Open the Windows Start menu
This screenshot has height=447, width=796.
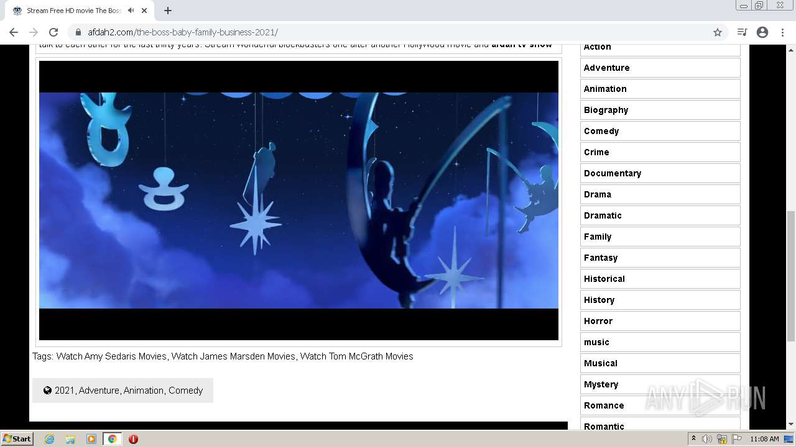coord(17,438)
